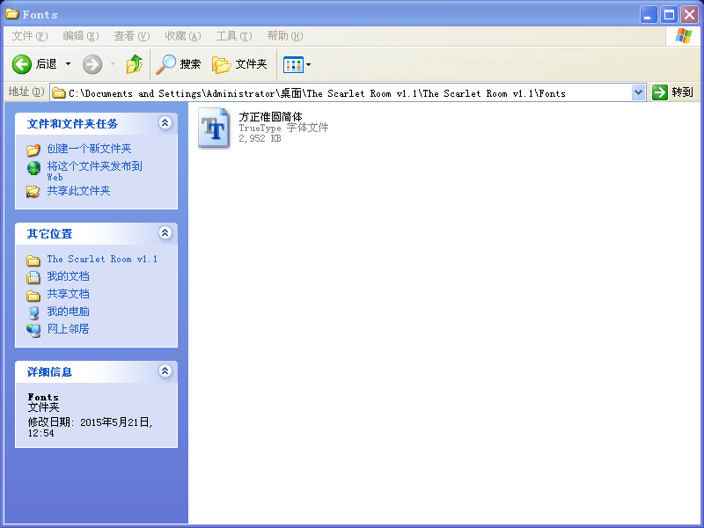Viewport: 704px width, 528px height.
Task: Click the folder icon in address bar
Action: coord(59,93)
